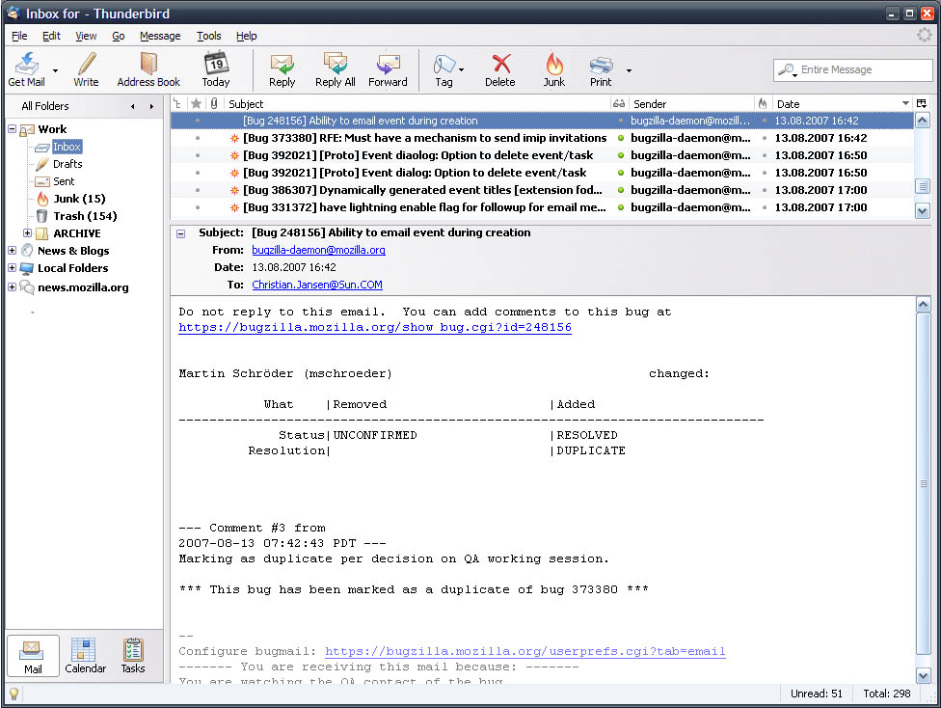The height and width of the screenshot is (708, 941).
Task: Select the Inbox folder
Action: coord(66,147)
